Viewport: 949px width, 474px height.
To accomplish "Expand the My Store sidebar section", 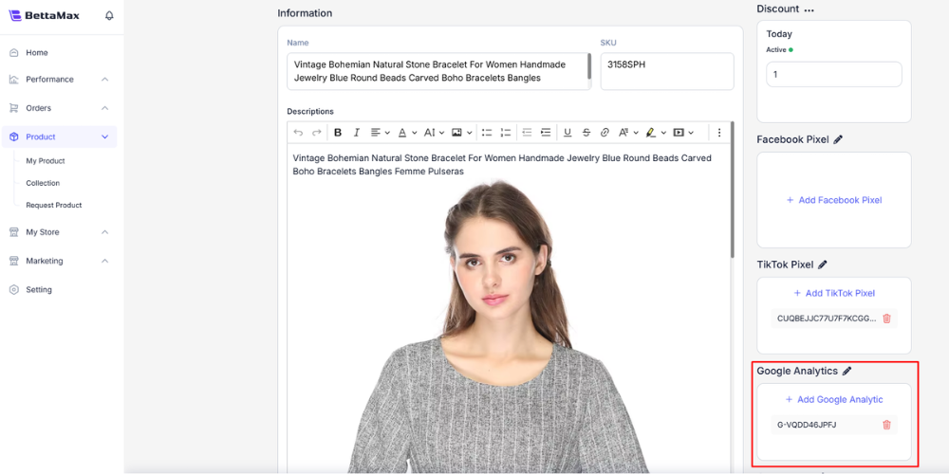I will point(104,232).
